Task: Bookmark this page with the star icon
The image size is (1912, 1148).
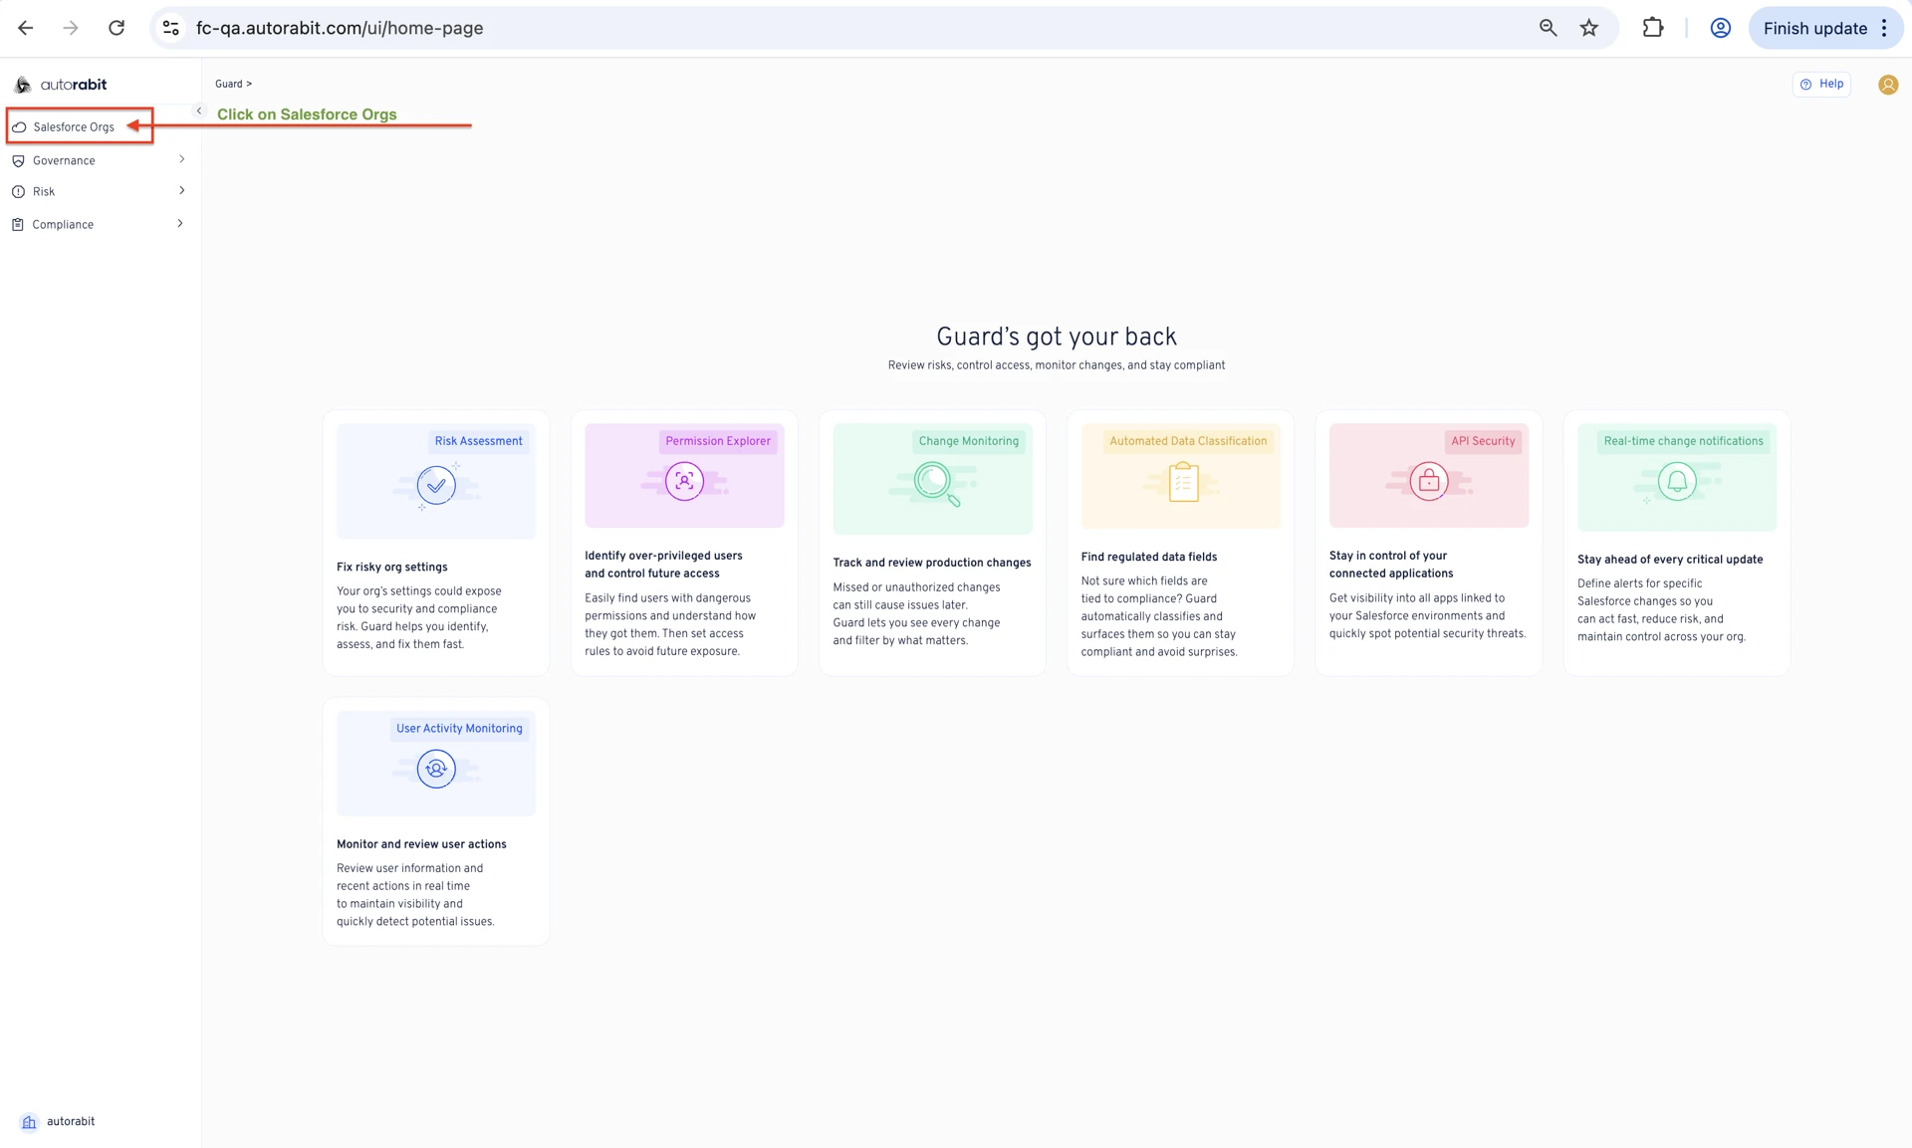Action: (x=1589, y=28)
